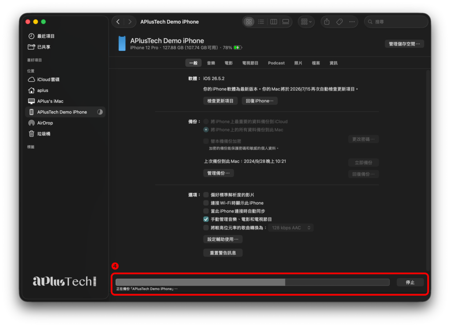Toggle 將較高位元率的歌曲轉換為 checkbox
Image resolution: width=450 pixels, height=327 pixels.
[206, 228]
